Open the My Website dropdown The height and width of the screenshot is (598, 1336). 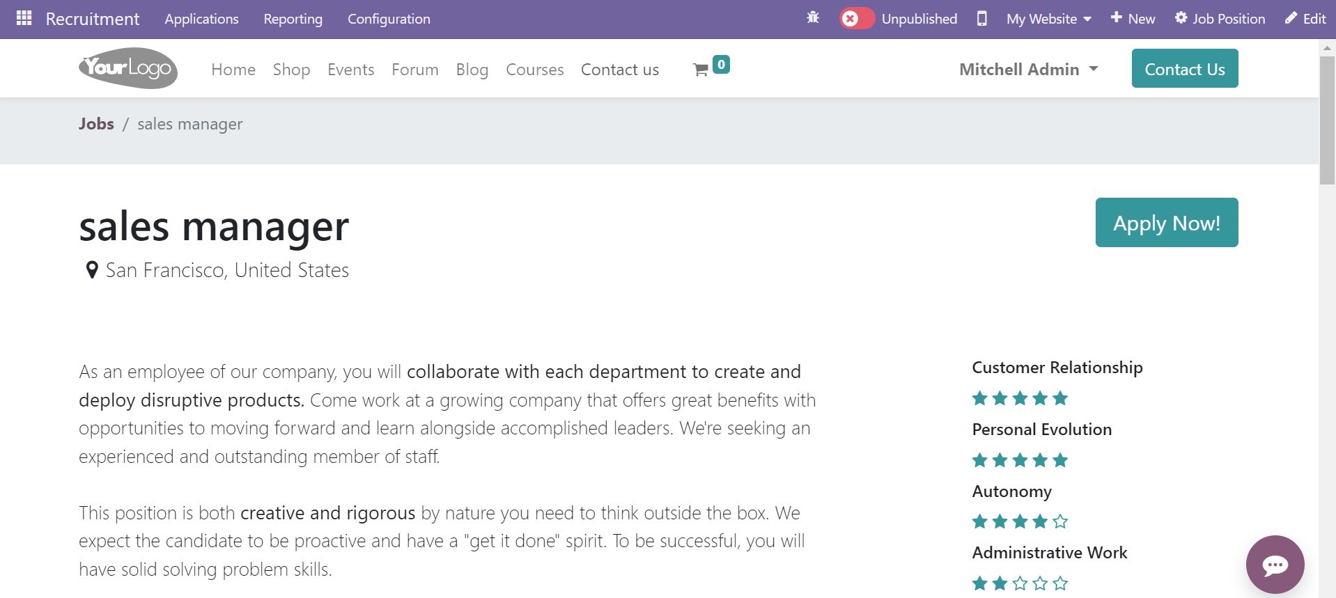1048,19
